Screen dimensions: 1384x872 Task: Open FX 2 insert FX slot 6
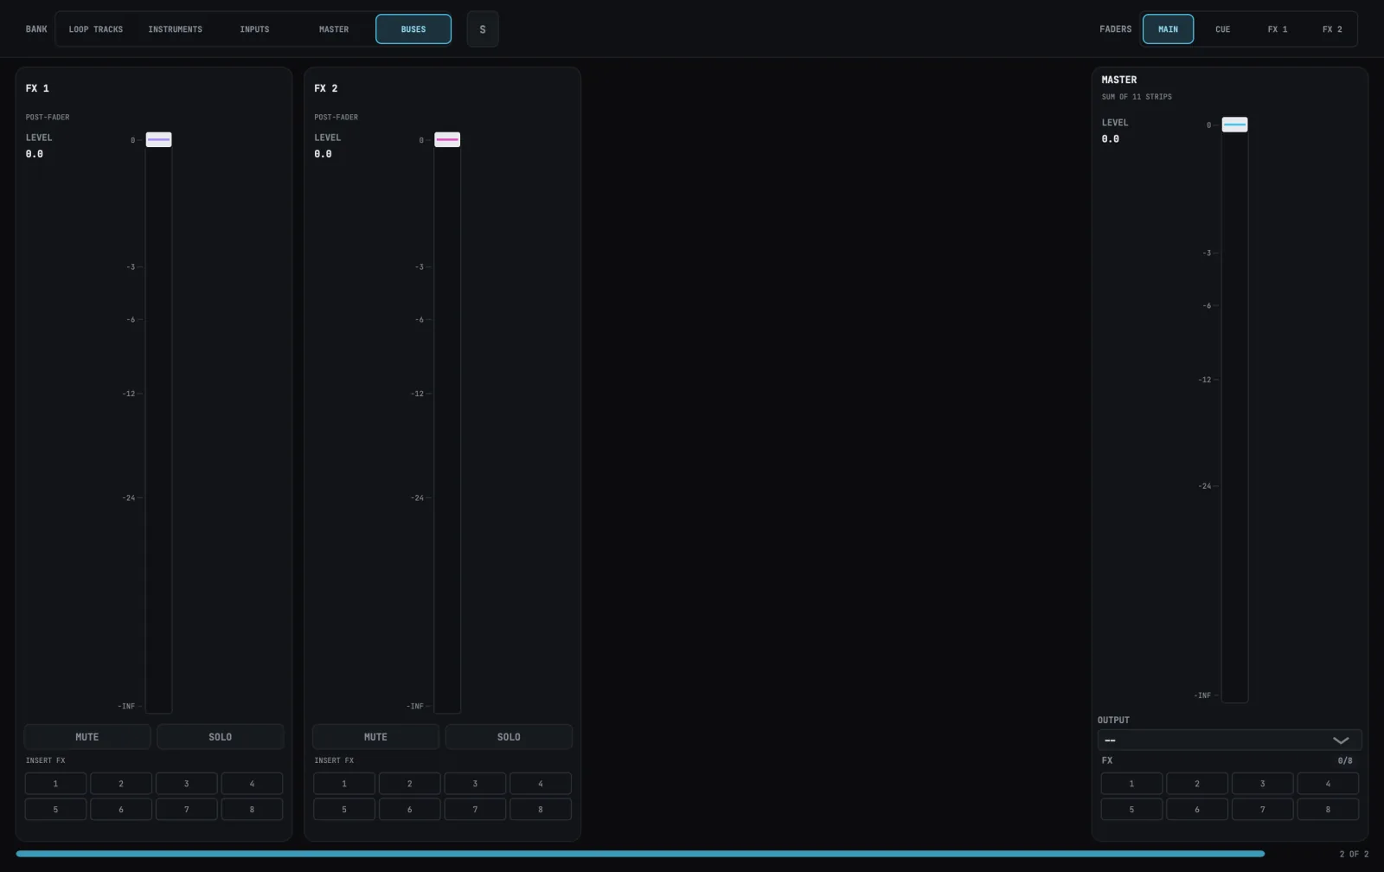click(x=410, y=810)
